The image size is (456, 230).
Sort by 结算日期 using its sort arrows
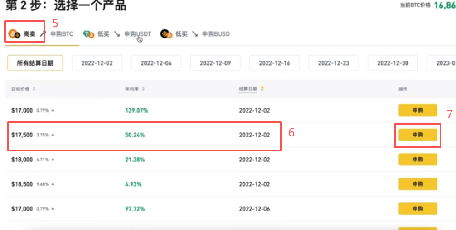(262, 89)
